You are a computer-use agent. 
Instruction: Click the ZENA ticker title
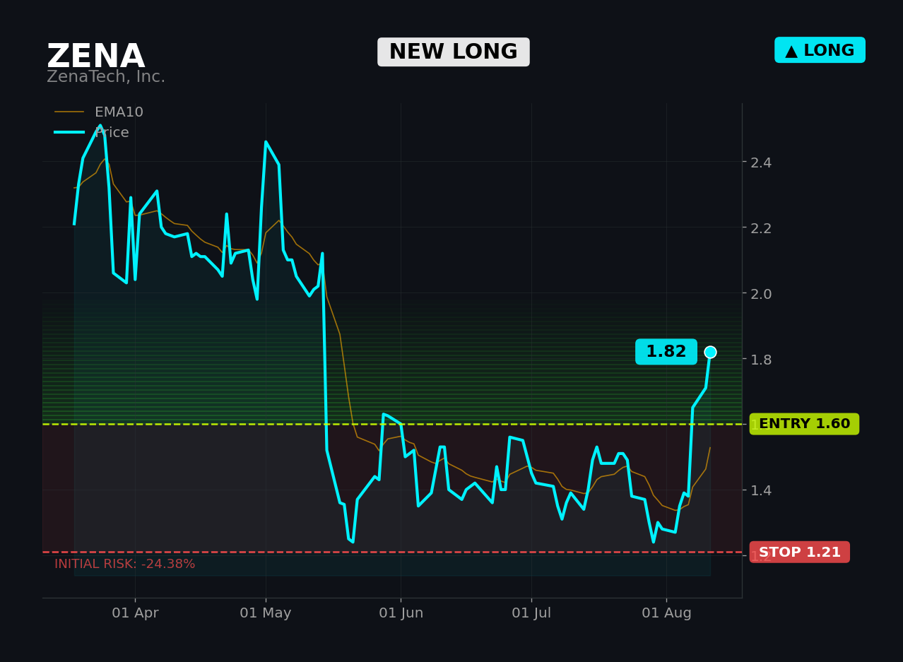tap(95, 57)
